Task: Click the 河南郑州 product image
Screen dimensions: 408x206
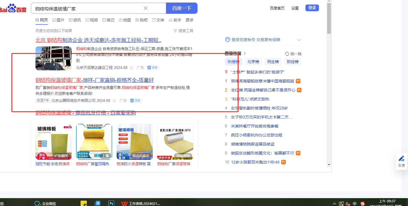Action: (x=175, y=142)
